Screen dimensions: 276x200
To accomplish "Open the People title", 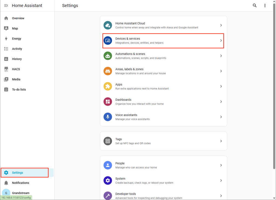I will click(x=120, y=163).
